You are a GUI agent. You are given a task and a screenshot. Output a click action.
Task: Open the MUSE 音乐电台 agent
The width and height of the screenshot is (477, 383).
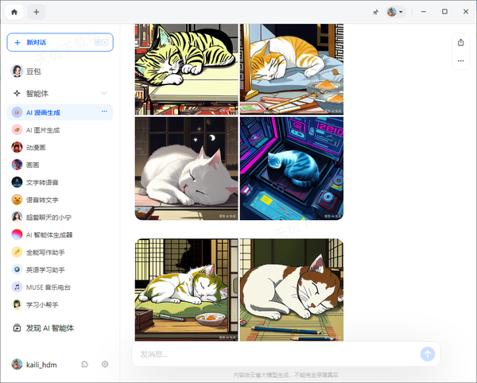pyautogui.click(x=48, y=287)
